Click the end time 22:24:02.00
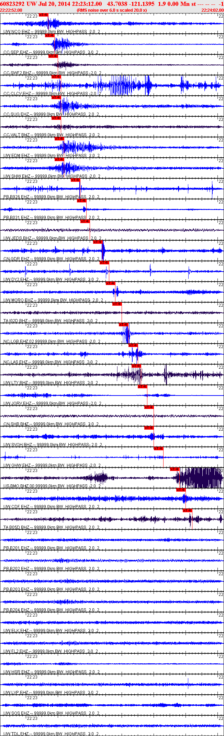 pyautogui.click(x=212, y=10)
